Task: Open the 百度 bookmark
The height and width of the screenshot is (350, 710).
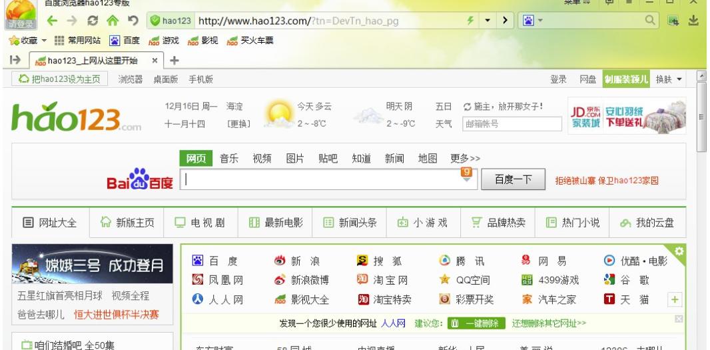Action: 125,41
